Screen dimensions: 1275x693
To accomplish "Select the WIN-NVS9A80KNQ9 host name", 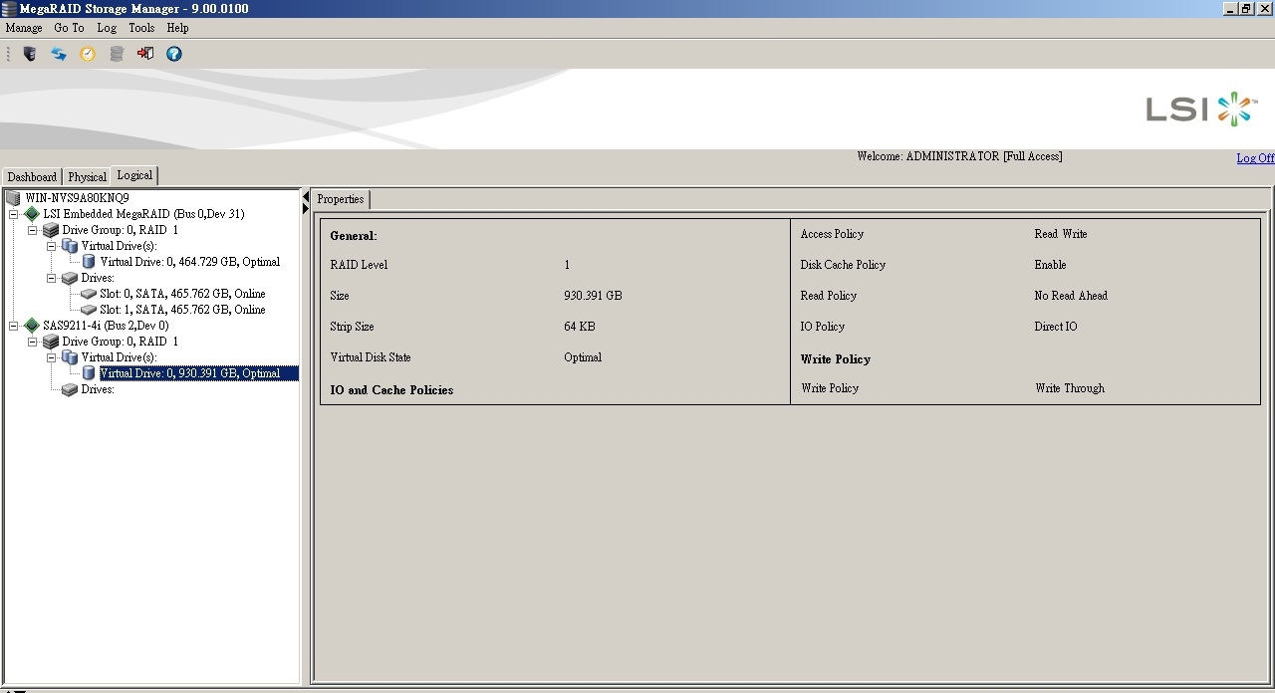I will coord(77,198).
